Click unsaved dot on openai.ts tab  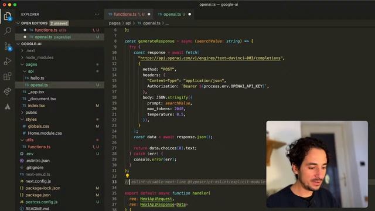click(190, 14)
